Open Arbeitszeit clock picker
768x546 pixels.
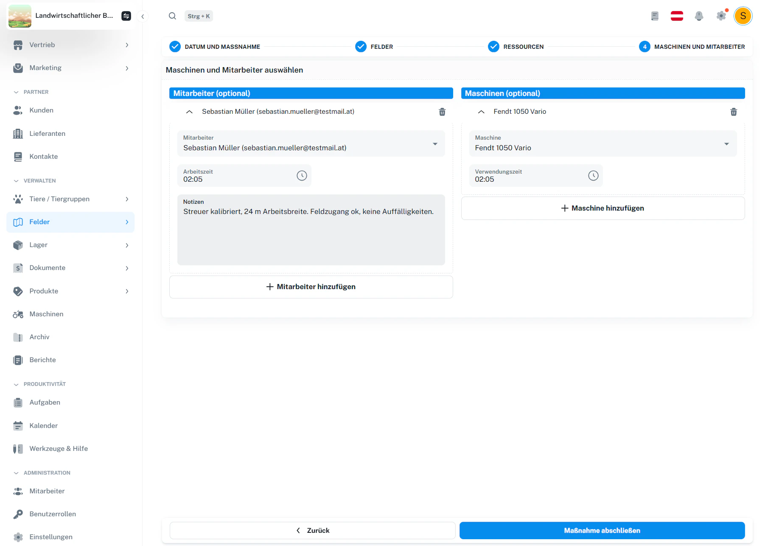[x=302, y=176]
